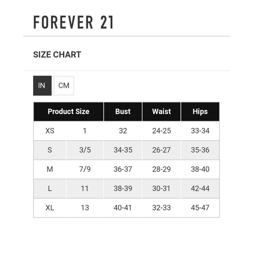Switch measurement units to CM
The height and width of the screenshot is (253, 253).
[x=64, y=86]
